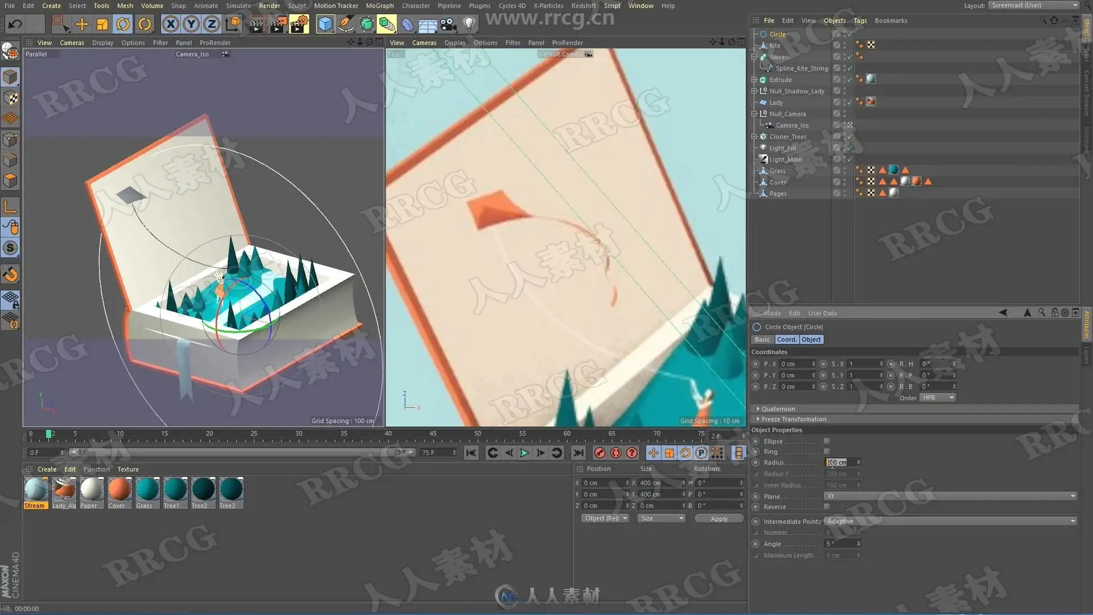
Task: Toggle the Reverse checkbox
Action: pyautogui.click(x=827, y=507)
